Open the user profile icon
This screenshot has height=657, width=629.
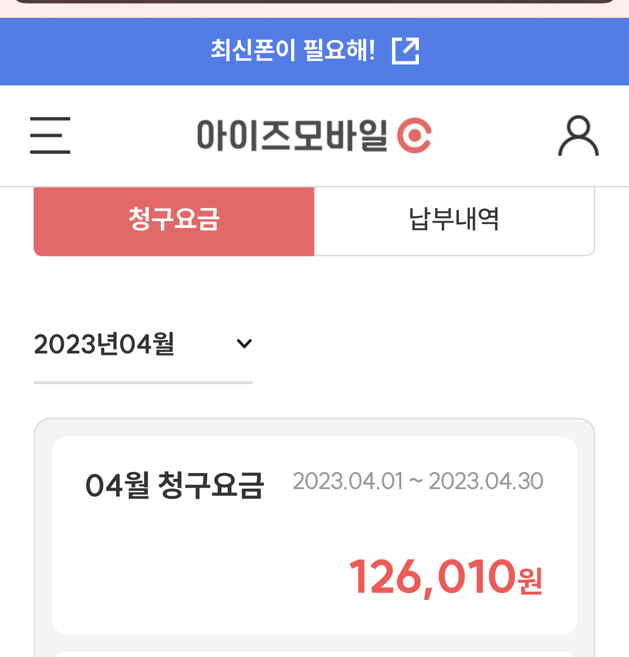tap(578, 136)
